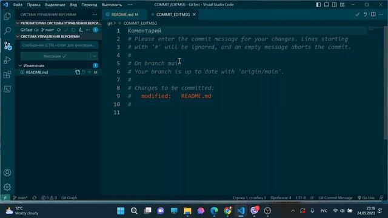Click remote window indicator in status bar
The image size is (388, 218).
click(x=5, y=198)
